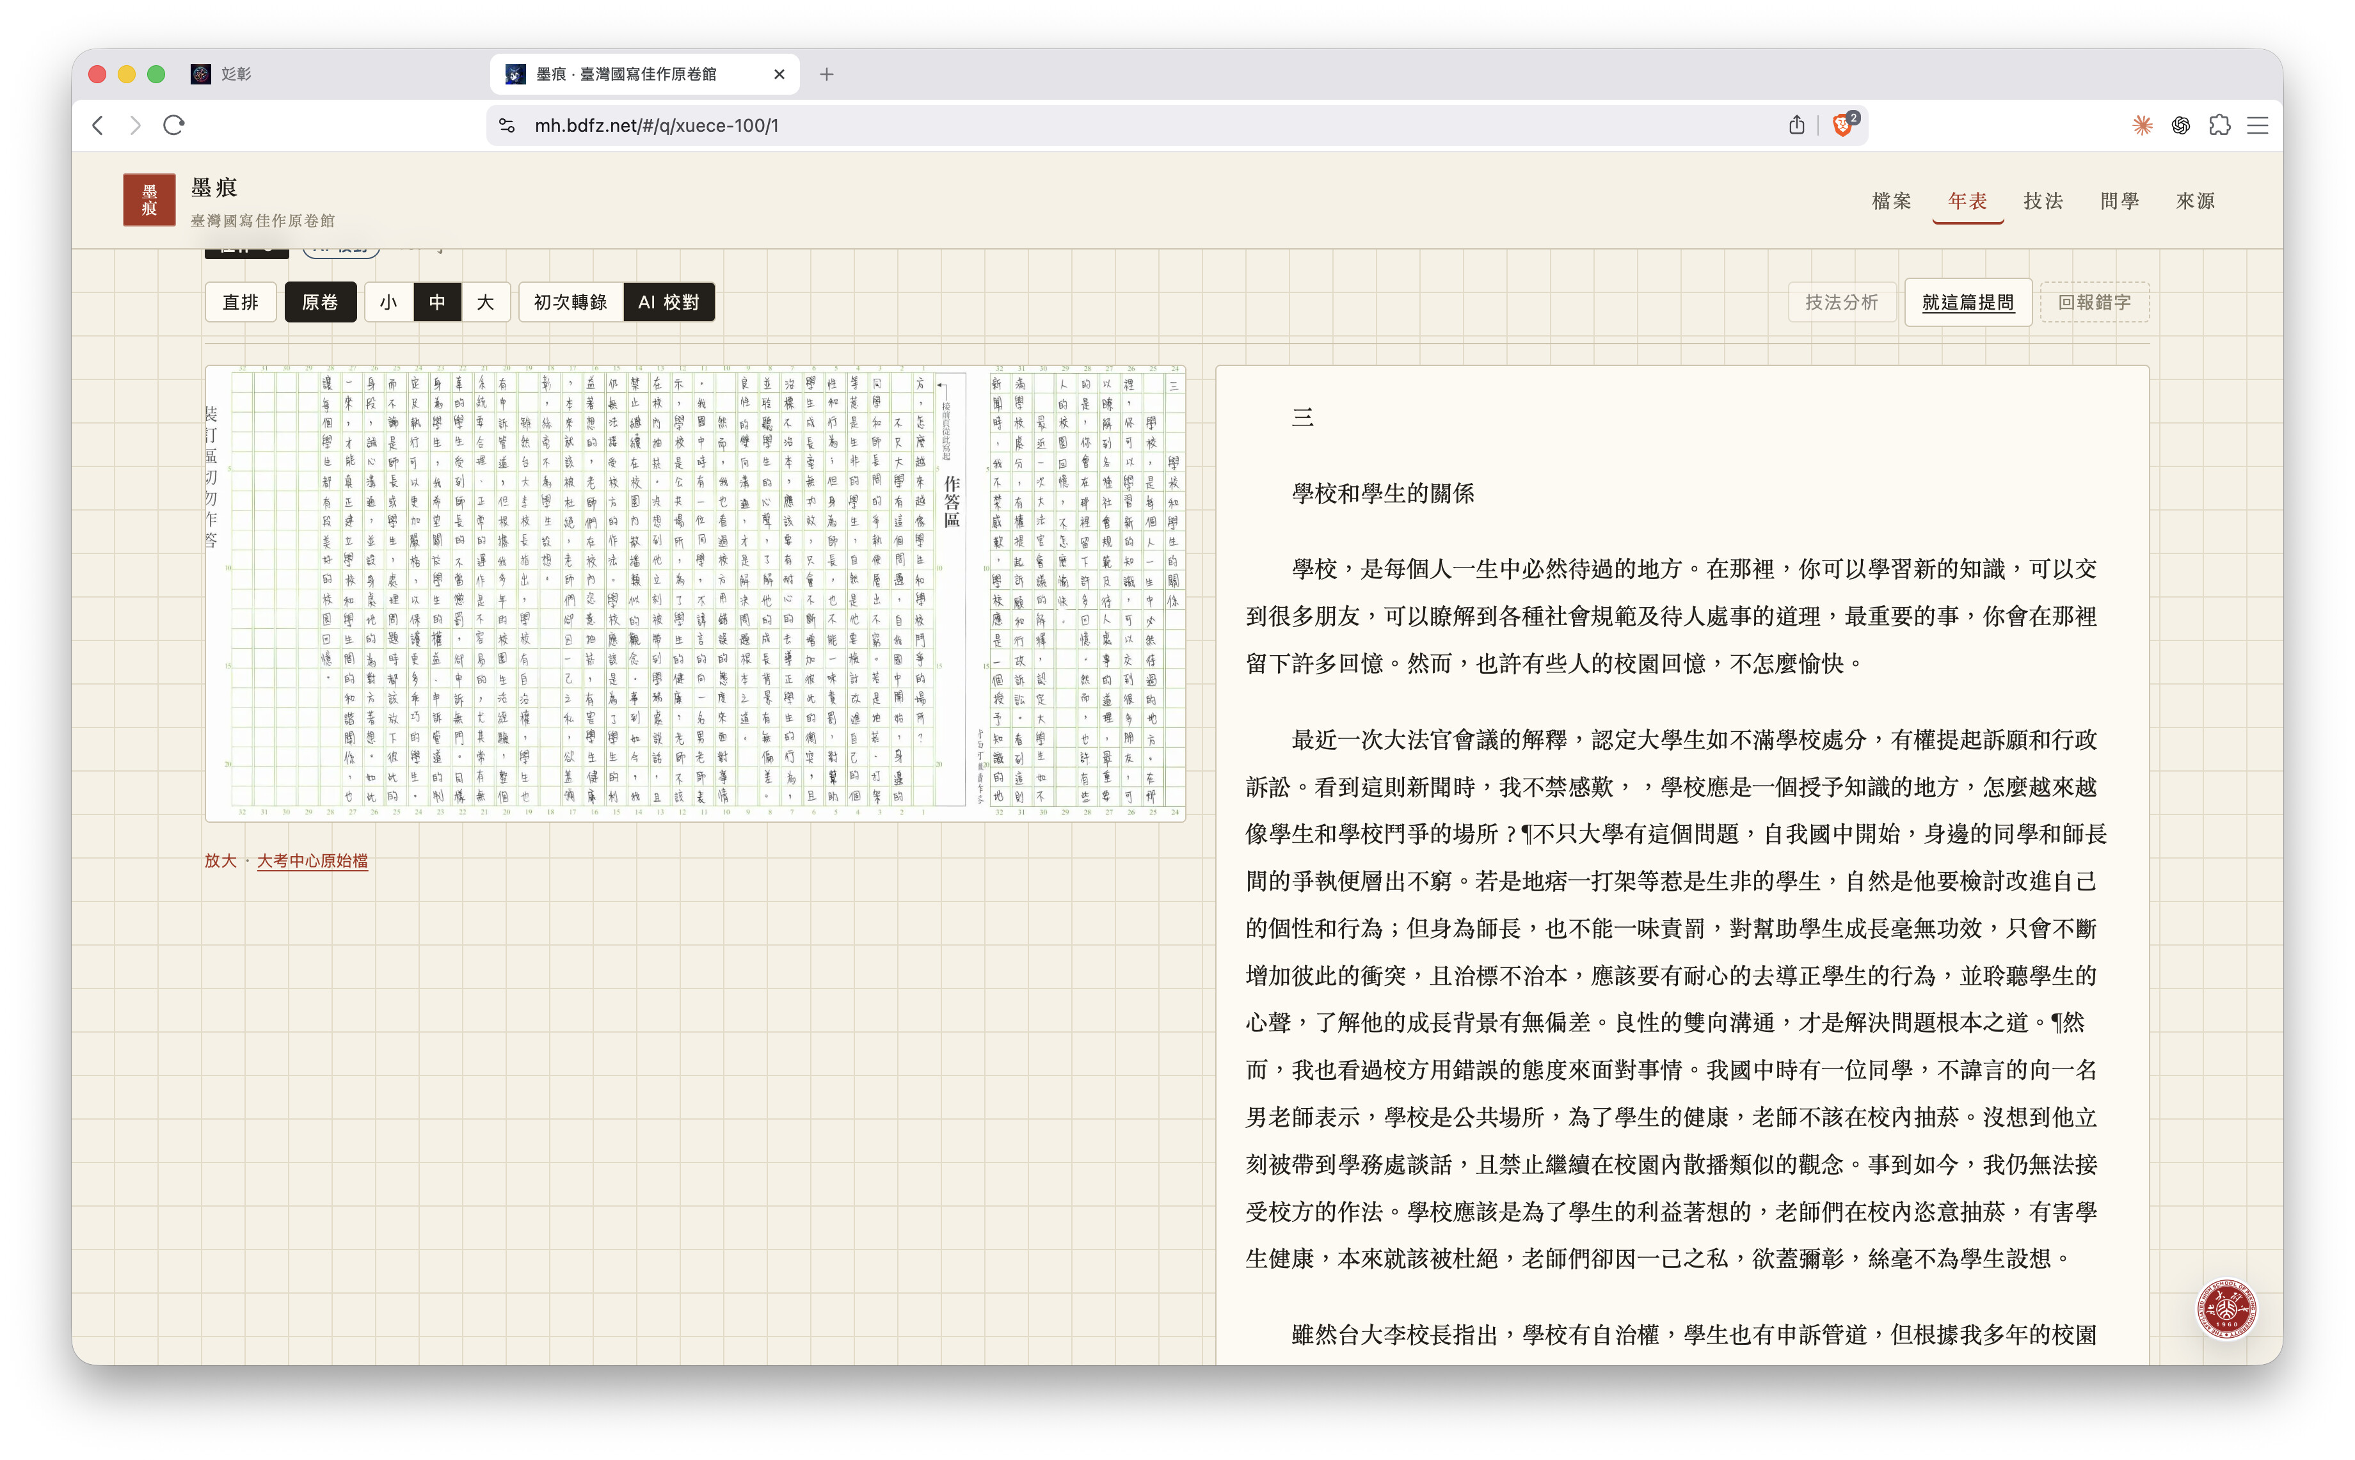The width and height of the screenshot is (2355, 1460).
Task: Open the browser extensions puzzle icon
Action: tap(2219, 125)
